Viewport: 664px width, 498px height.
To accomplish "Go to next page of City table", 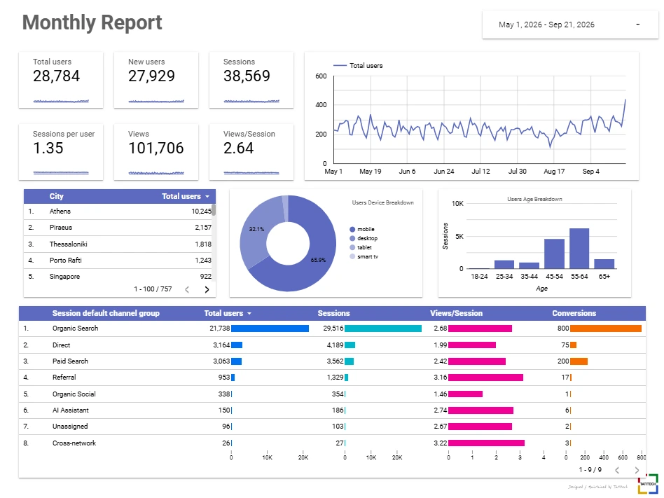I will [207, 289].
